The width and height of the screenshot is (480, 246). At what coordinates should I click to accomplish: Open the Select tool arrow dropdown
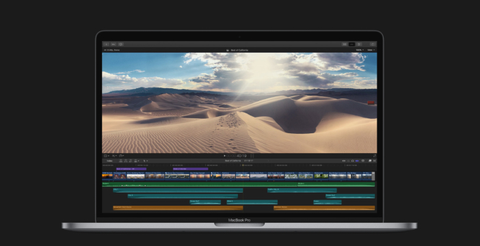146,161
